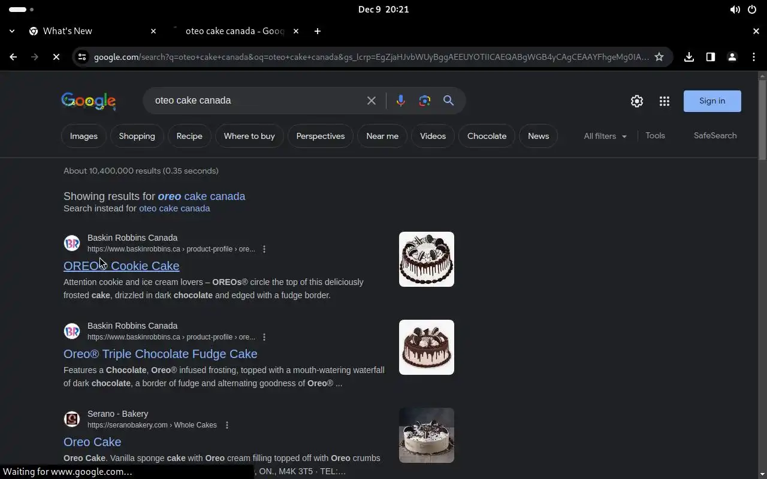Filter results by Recipe
The height and width of the screenshot is (479, 767).
pos(189,136)
